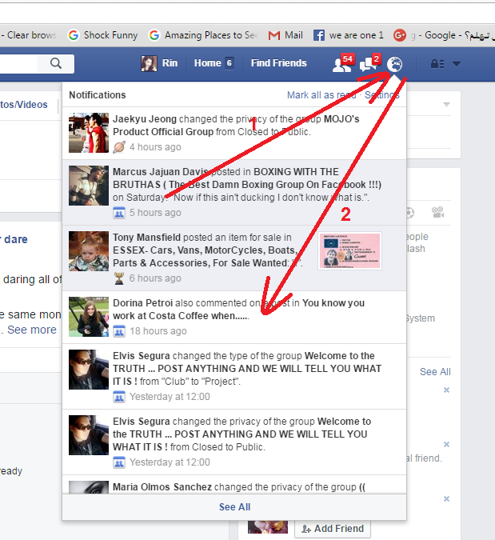Open Amazing Places to See bookmark
Image resolution: width=495 pixels, height=540 pixels.
coord(203,35)
